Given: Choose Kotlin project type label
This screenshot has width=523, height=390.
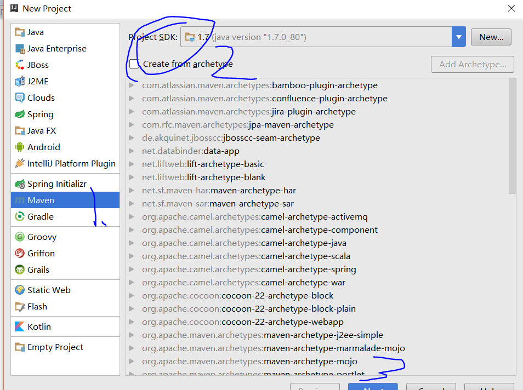Looking at the screenshot, I should (39, 326).
